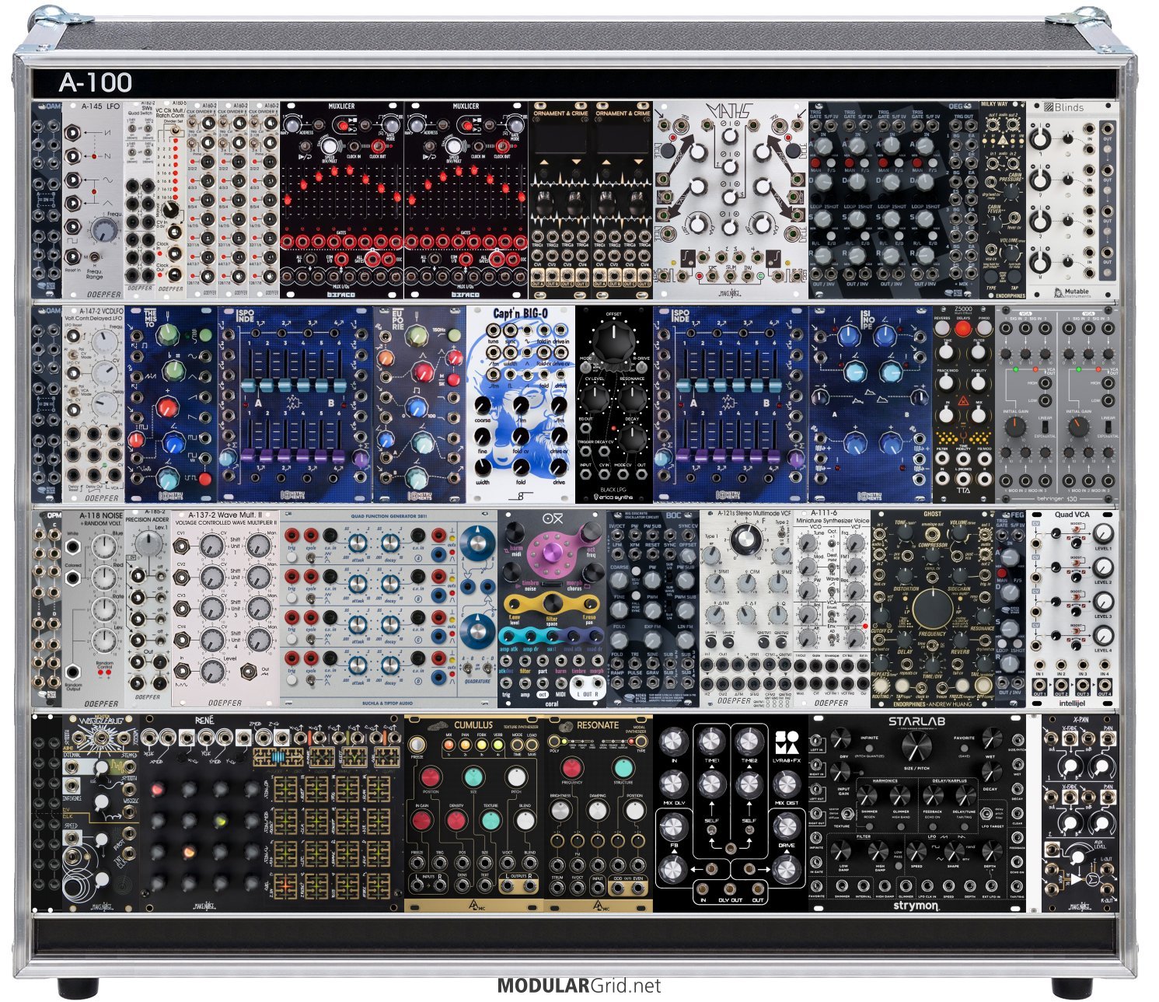Select the Wogglebug module
This screenshot has height=1002, width=1159.
click(101, 813)
